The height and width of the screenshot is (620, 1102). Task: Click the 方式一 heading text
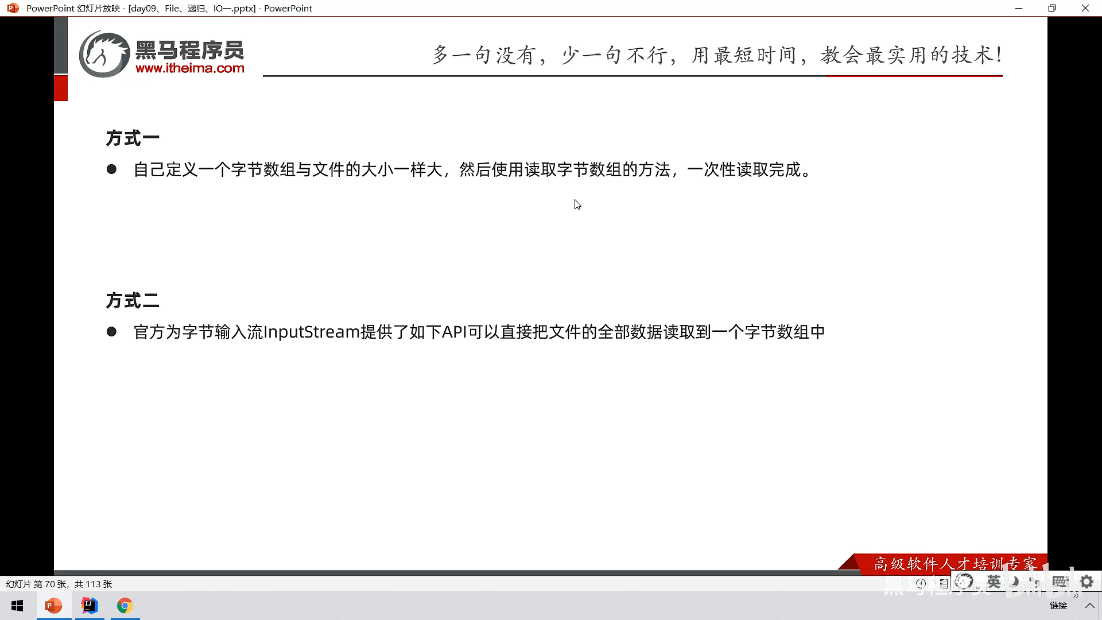(133, 138)
